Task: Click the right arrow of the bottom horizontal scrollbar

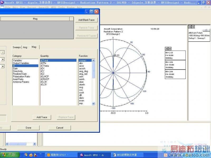Action: (35, 144)
